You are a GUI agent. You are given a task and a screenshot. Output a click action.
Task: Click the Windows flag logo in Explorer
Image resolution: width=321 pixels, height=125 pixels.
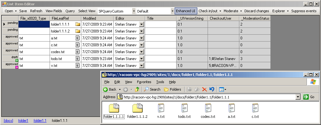coord(313,82)
